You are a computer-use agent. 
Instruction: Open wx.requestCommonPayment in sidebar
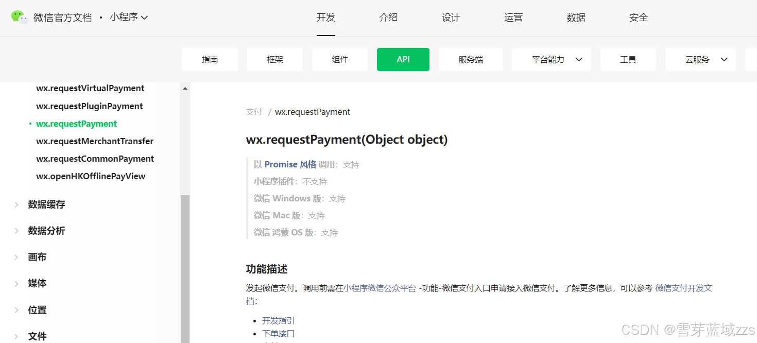pos(95,159)
